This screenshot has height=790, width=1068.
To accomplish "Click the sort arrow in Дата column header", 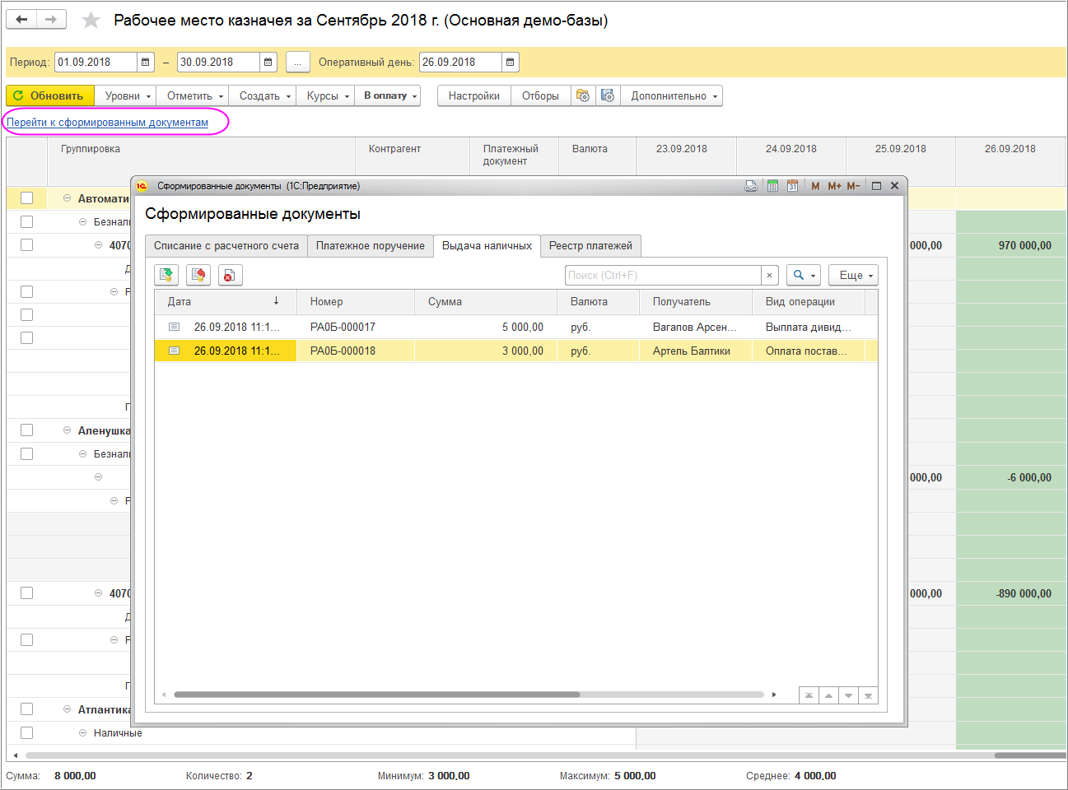I will tap(276, 301).
